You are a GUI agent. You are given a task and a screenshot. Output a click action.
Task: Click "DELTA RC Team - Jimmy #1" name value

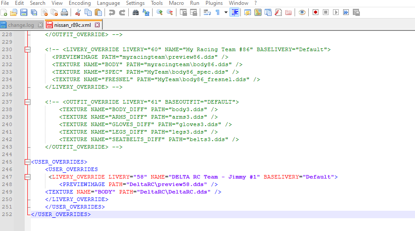coord(214,177)
